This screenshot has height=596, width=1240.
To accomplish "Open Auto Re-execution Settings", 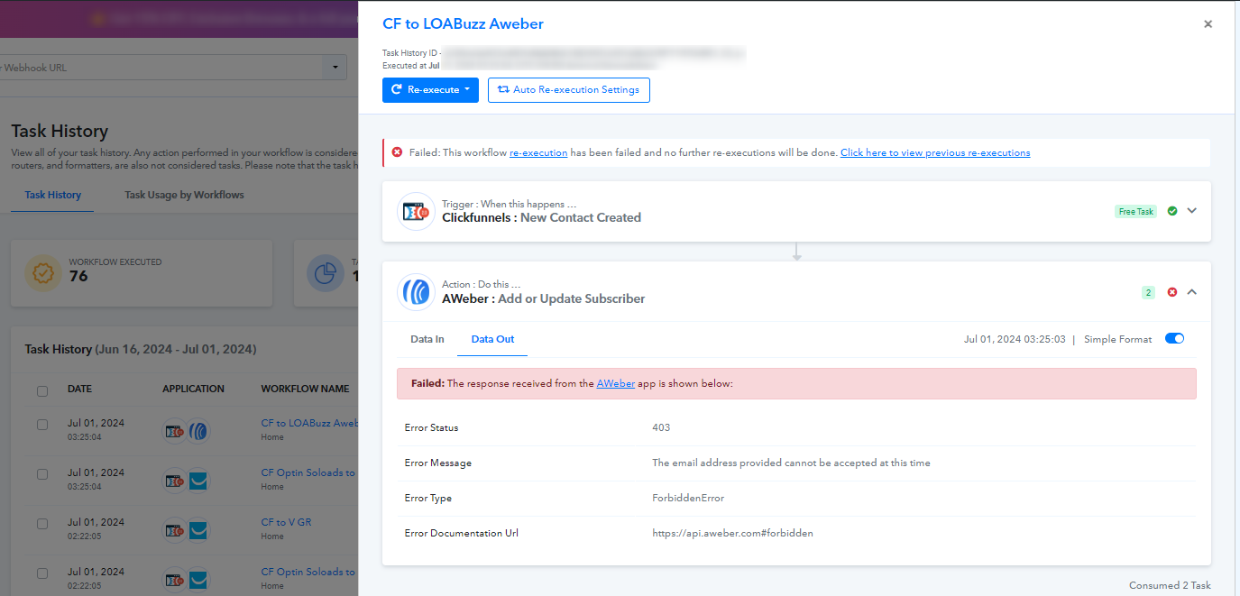I will pyautogui.click(x=569, y=90).
